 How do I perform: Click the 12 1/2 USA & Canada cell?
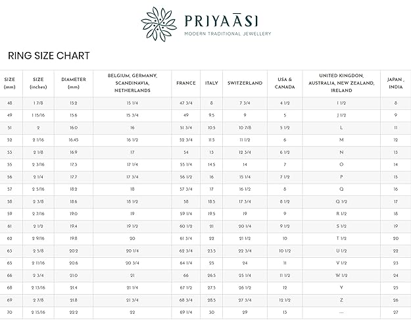coord(285,300)
